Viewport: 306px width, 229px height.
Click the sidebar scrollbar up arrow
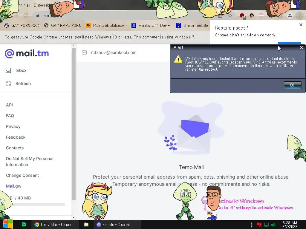pyautogui.click(x=74, y=46)
